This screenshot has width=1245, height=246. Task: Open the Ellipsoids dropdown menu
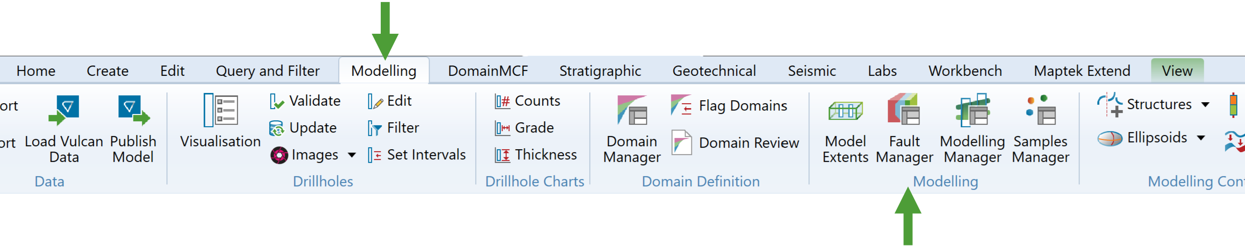[x=1201, y=138]
